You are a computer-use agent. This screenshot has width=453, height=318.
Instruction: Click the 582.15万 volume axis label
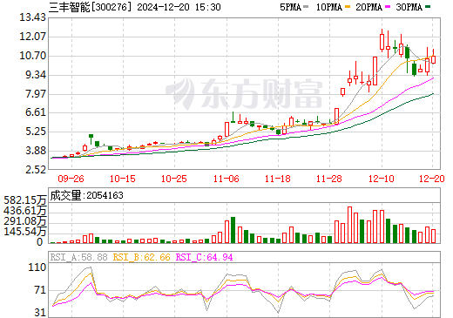(x=25, y=200)
